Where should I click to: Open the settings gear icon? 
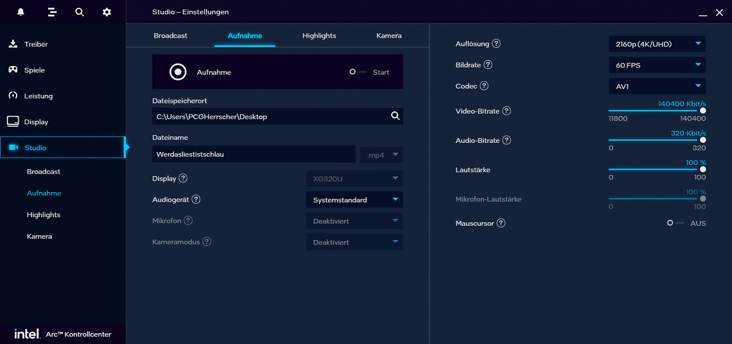point(107,12)
